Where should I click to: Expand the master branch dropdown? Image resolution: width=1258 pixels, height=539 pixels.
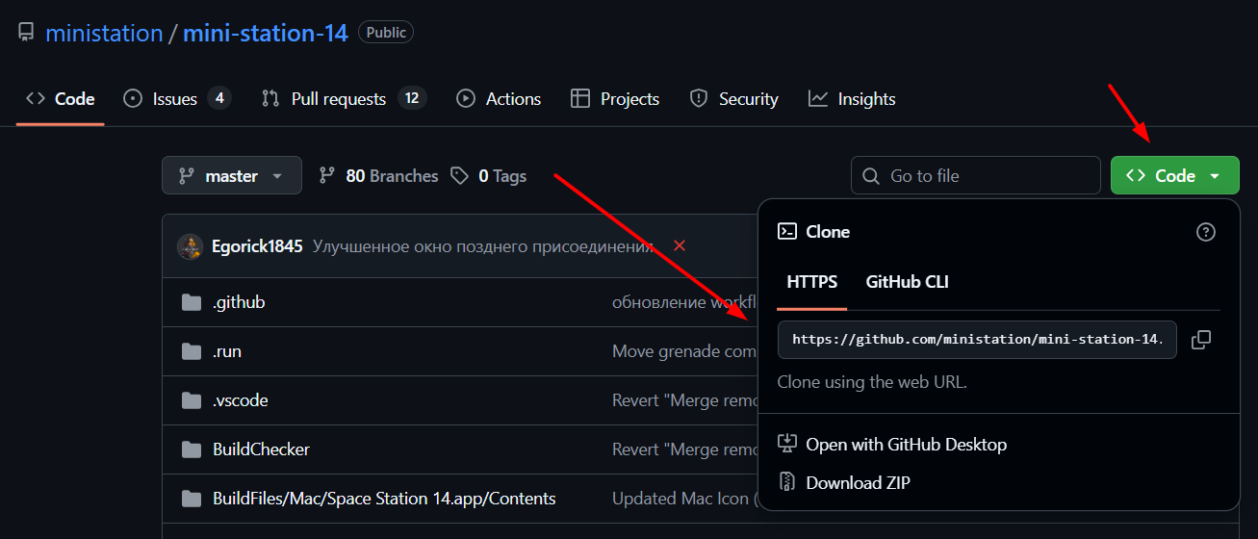pyautogui.click(x=232, y=175)
